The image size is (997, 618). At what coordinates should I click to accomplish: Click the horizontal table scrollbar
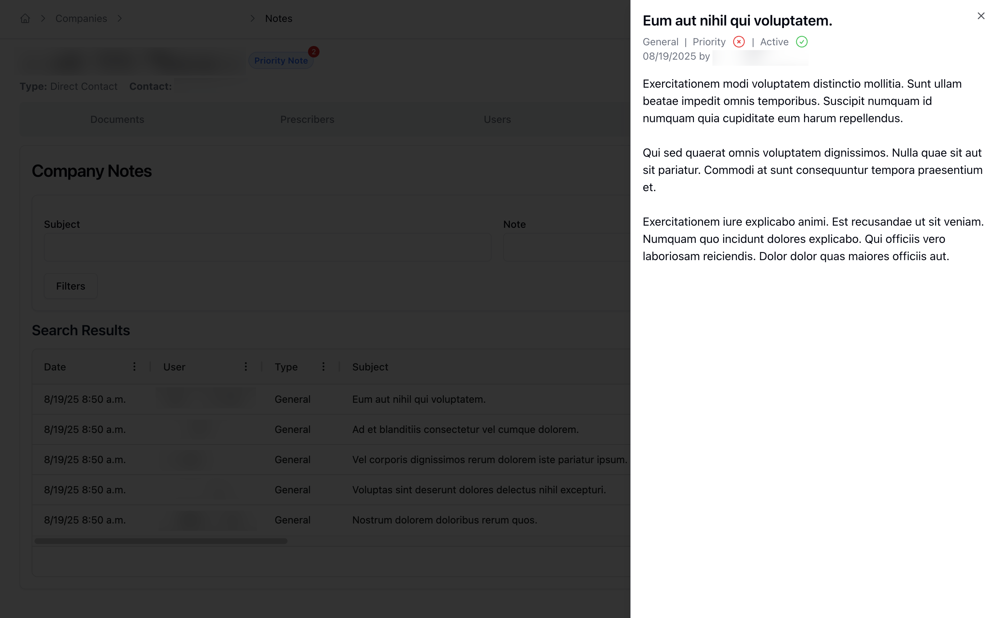coord(161,541)
